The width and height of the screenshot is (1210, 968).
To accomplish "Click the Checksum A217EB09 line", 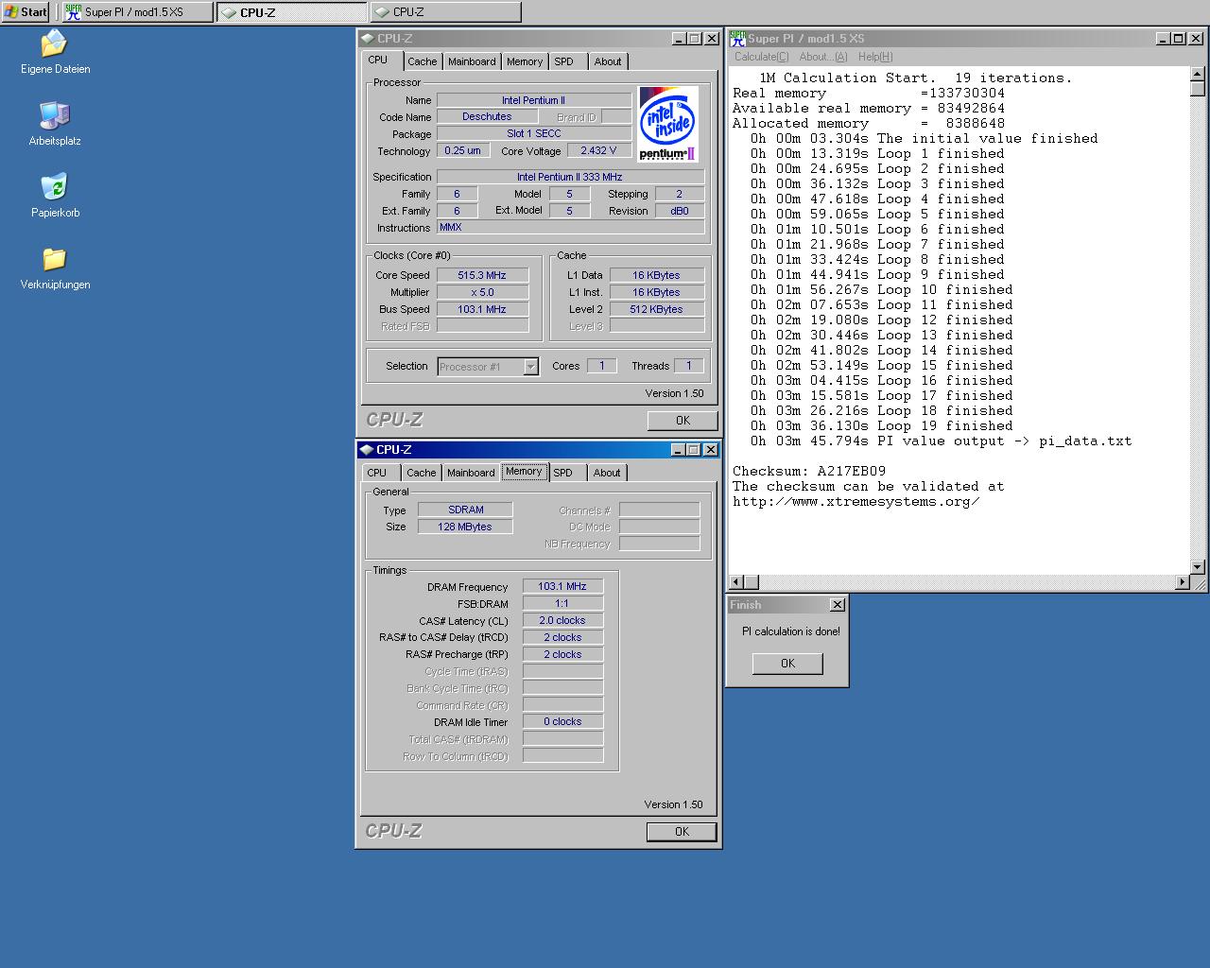I will (x=809, y=472).
